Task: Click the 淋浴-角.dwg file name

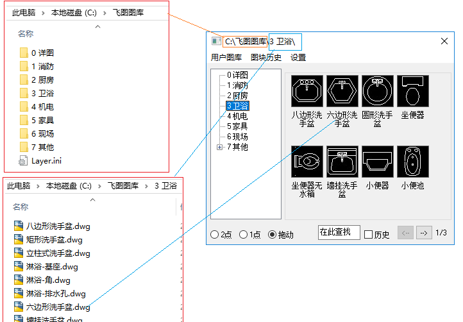Action: [x=48, y=280]
